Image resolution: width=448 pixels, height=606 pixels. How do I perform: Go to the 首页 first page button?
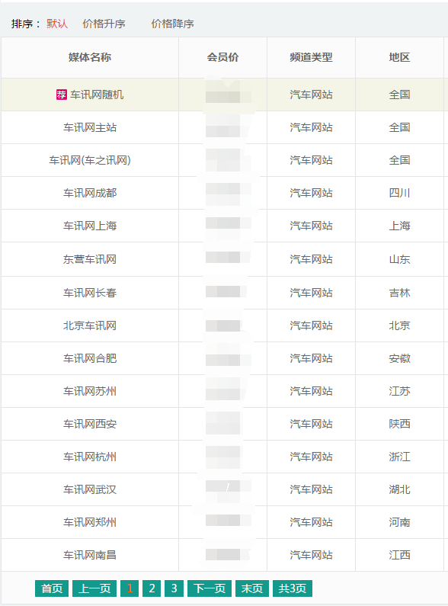pos(52,588)
